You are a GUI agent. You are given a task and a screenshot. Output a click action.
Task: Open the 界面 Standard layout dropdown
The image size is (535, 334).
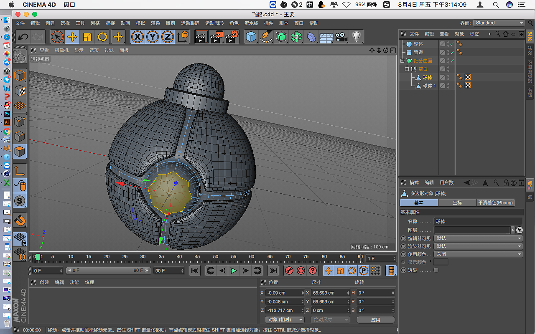499,23
